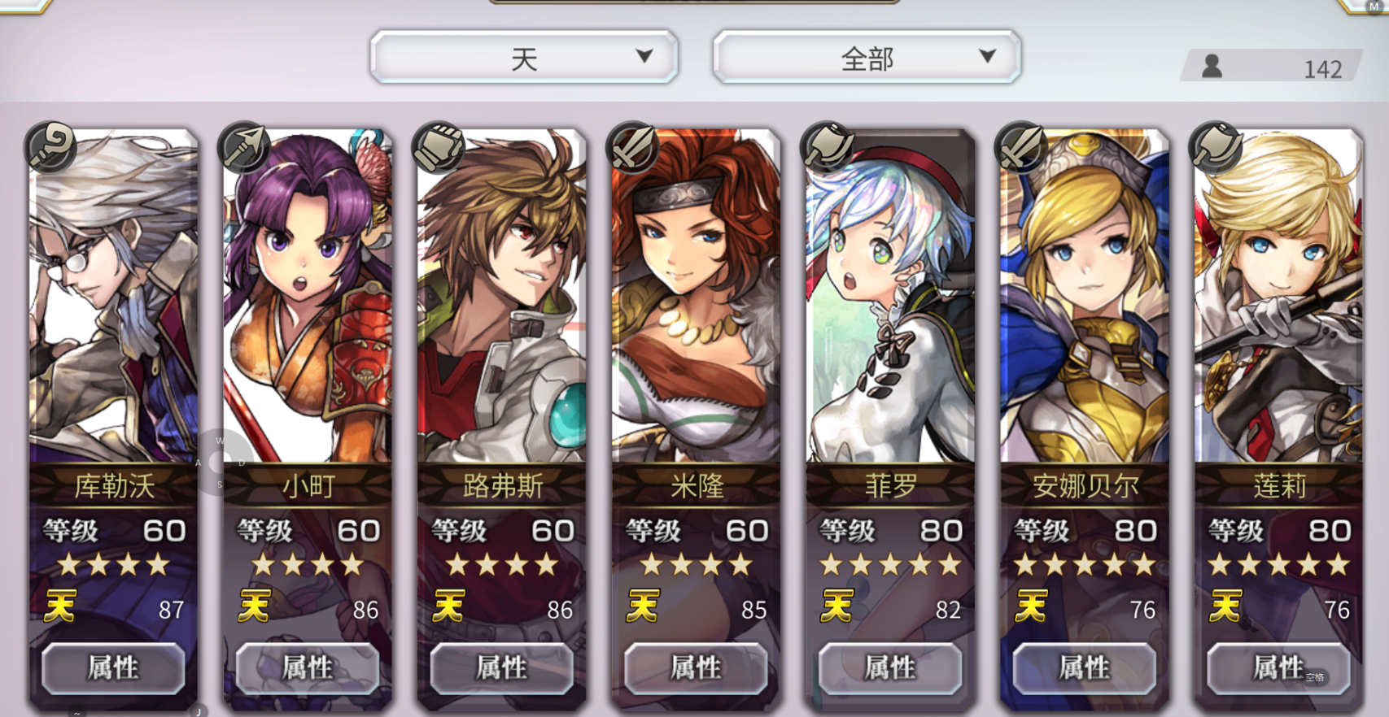Click the character count person icon
1389x717 pixels.
click(1212, 67)
